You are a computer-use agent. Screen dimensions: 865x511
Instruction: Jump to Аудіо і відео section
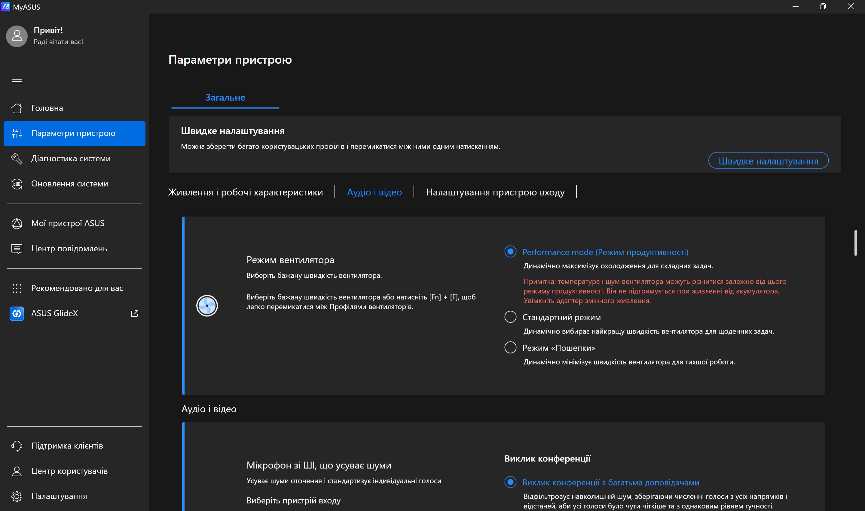374,192
